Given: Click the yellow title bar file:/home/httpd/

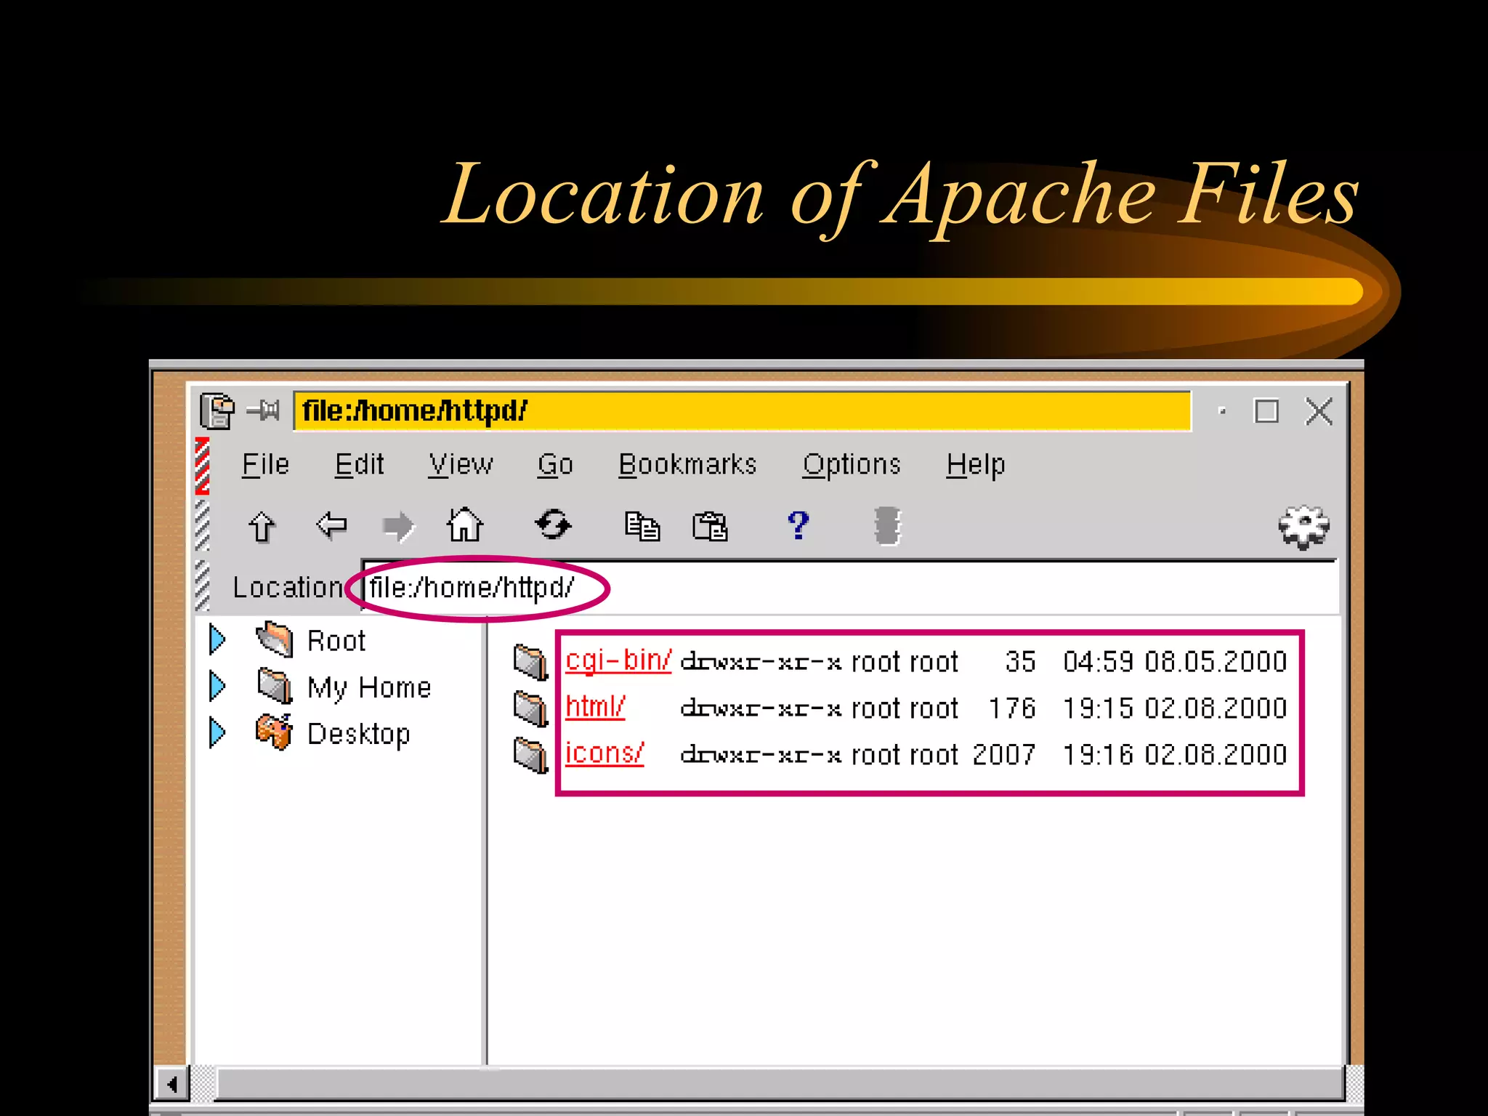Looking at the screenshot, I should tap(742, 411).
